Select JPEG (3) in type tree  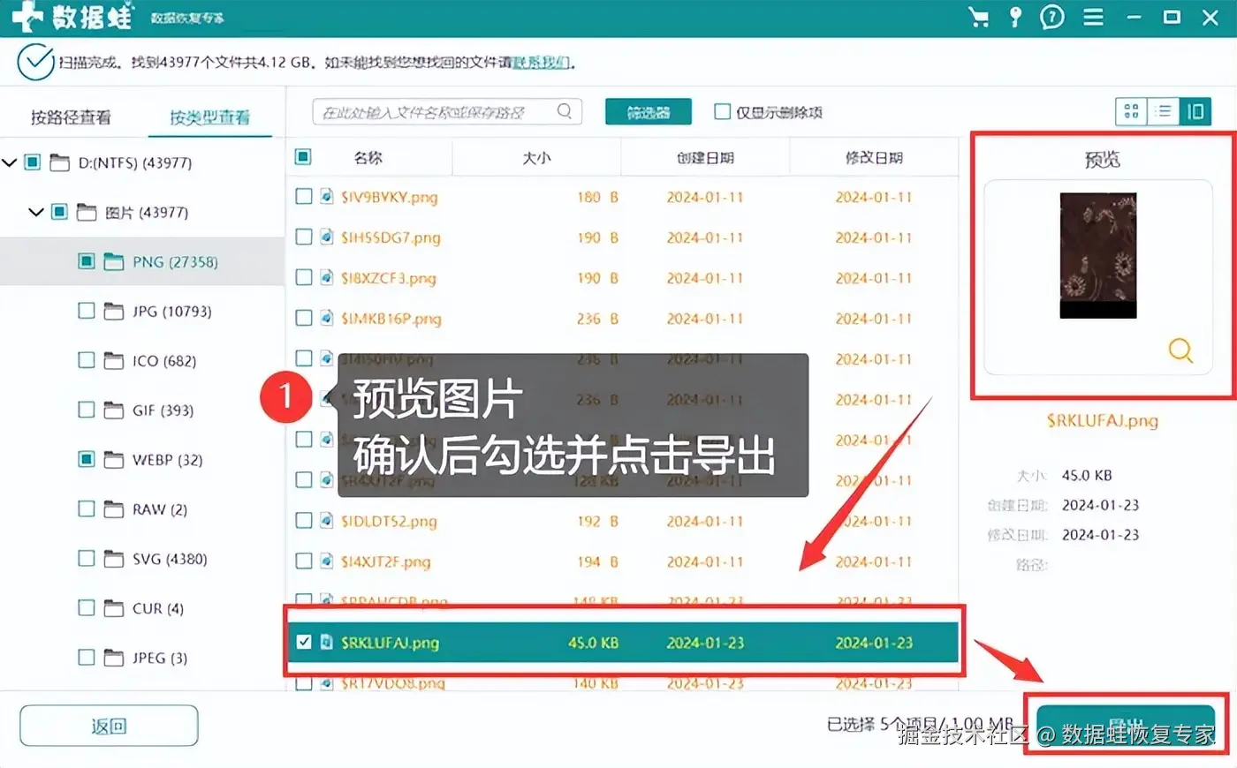click(160, 657)
